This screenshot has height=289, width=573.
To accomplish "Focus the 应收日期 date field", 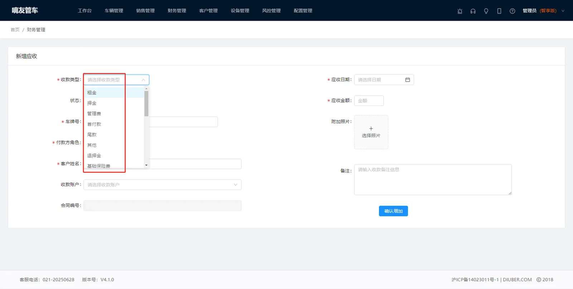I will pos(384,80).
